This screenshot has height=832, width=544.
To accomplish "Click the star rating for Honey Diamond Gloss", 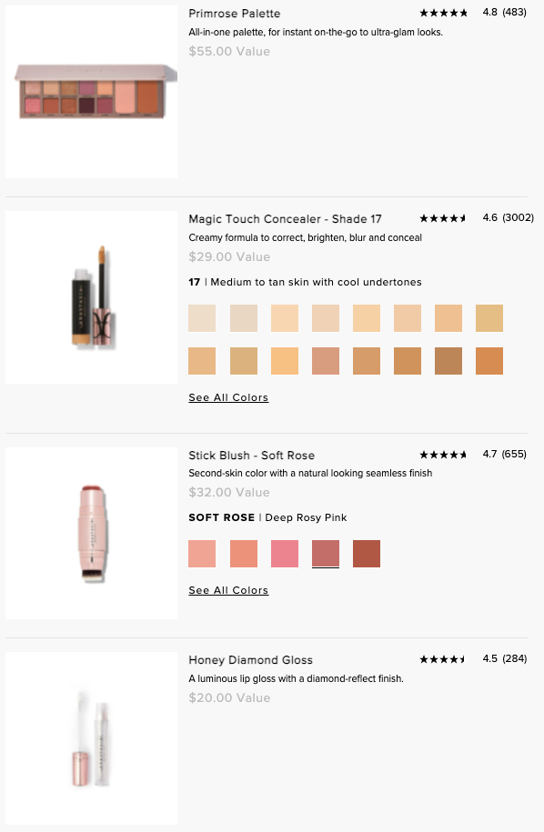I will [x=444, y=659].
